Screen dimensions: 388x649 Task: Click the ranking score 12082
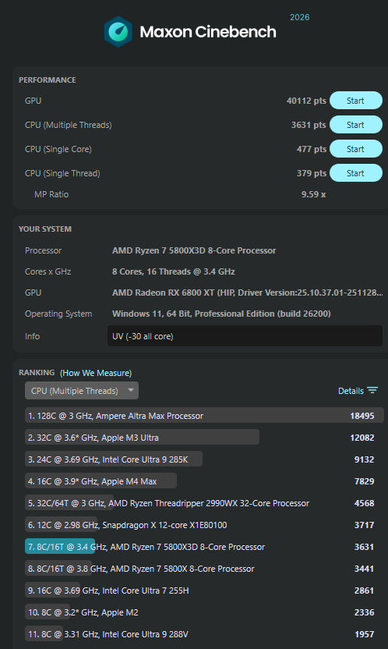coord(362,438)
